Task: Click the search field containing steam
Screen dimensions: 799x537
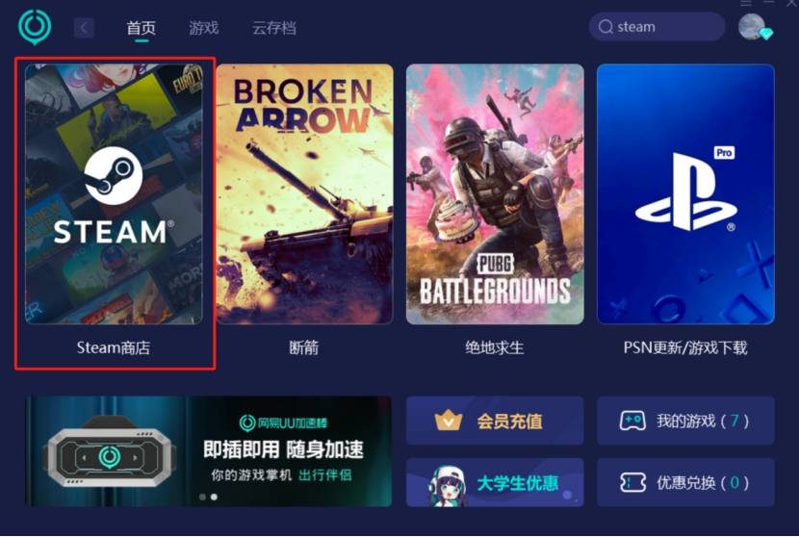Action: 657,27
